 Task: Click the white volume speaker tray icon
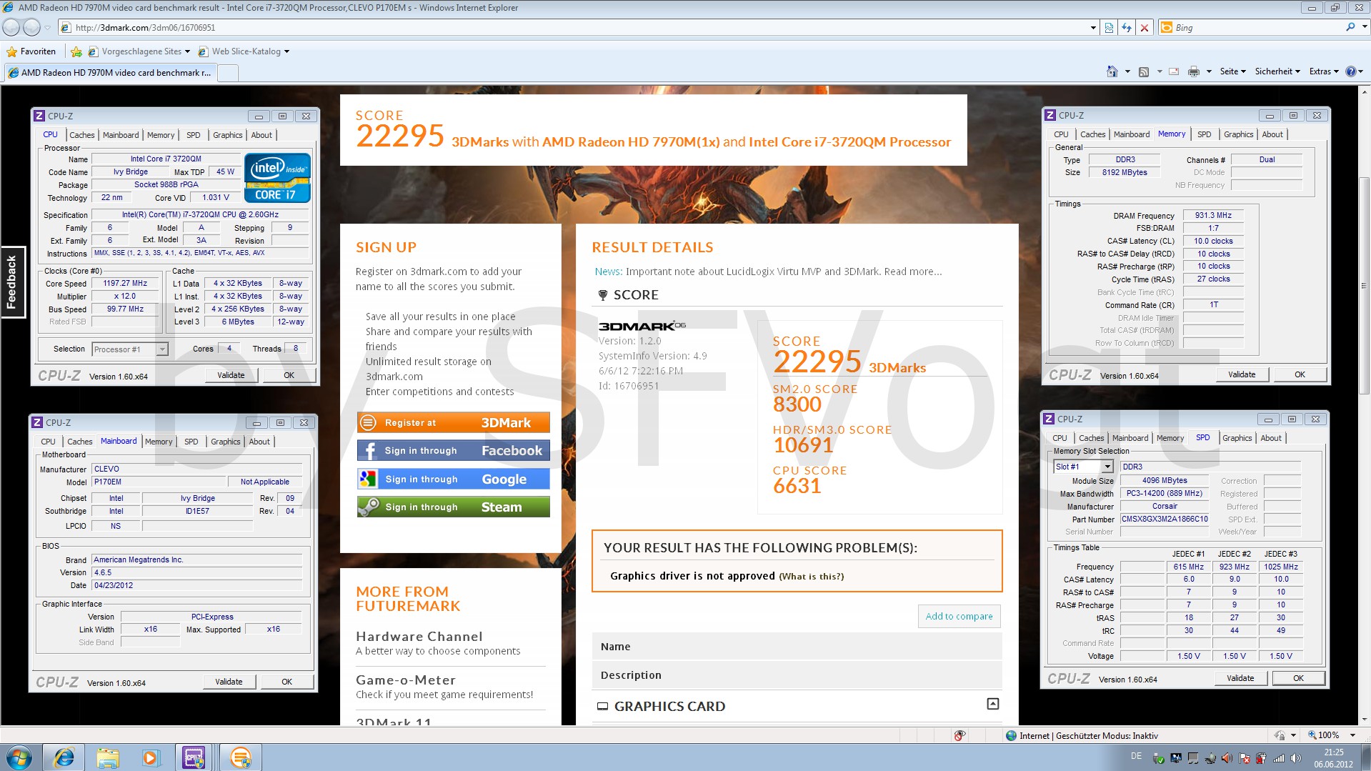click(x=1296, y=758)
